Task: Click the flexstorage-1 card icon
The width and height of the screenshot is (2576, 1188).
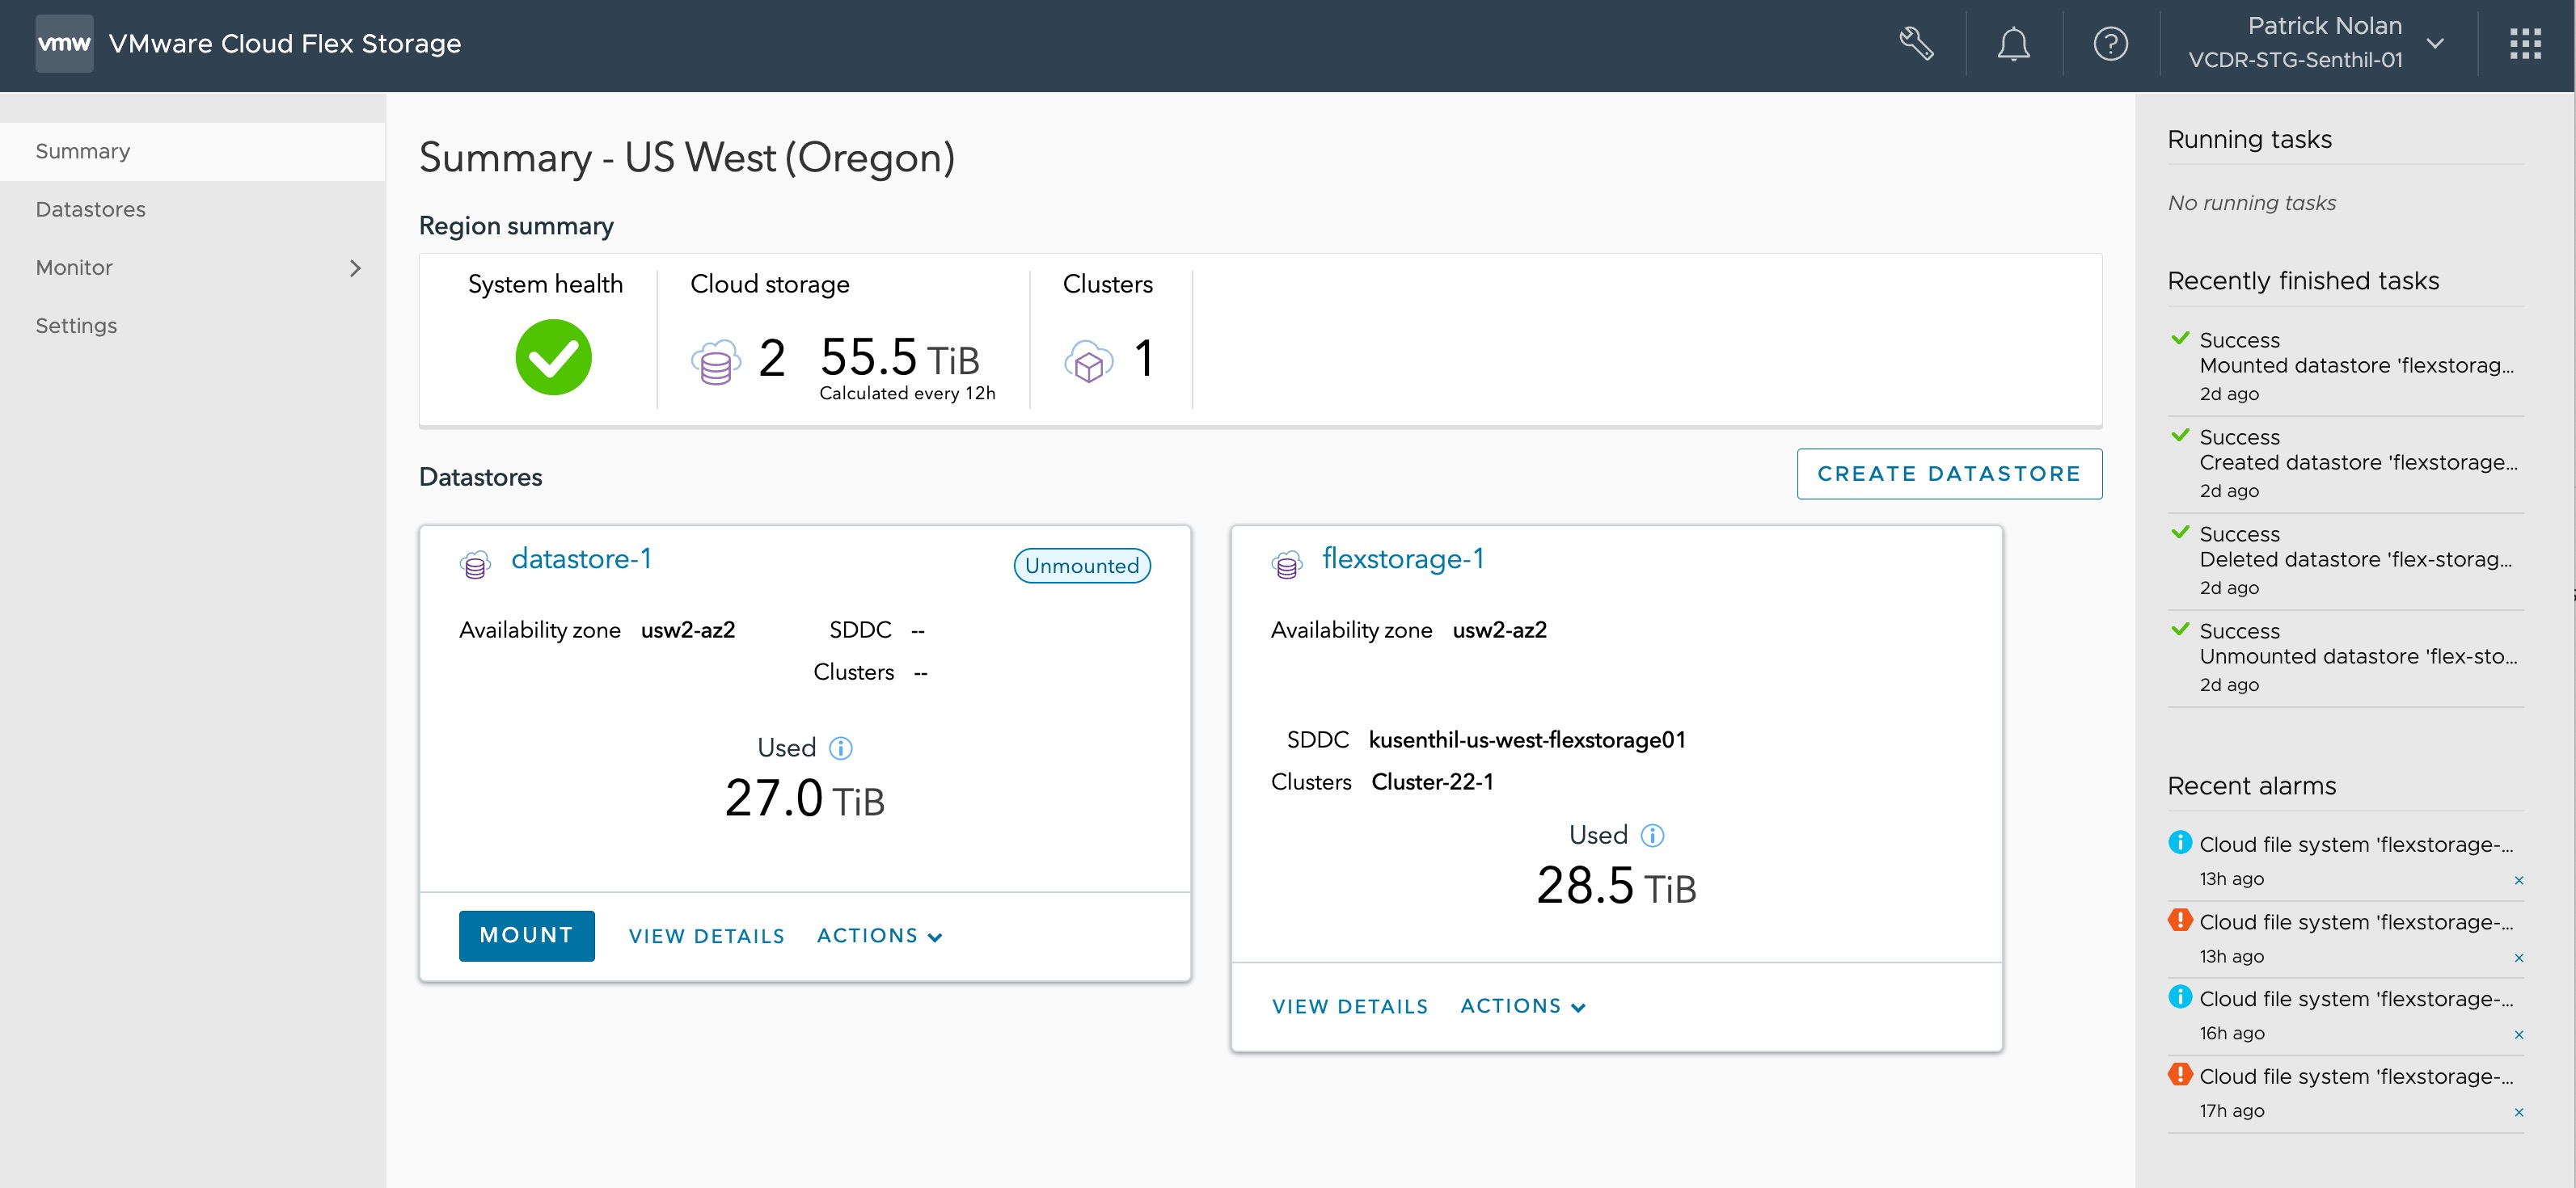Action: (1287, 565)
